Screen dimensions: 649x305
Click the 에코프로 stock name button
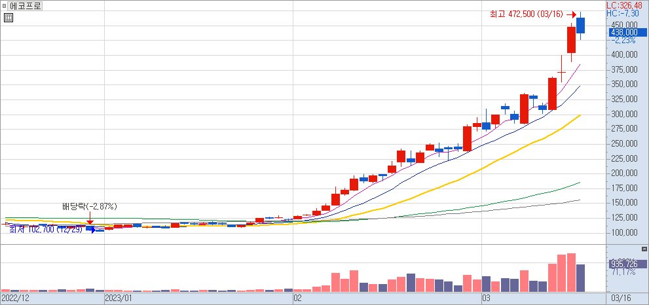[26, 6]
